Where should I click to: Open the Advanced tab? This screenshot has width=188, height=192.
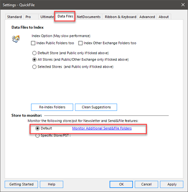[x=147, y=17]
